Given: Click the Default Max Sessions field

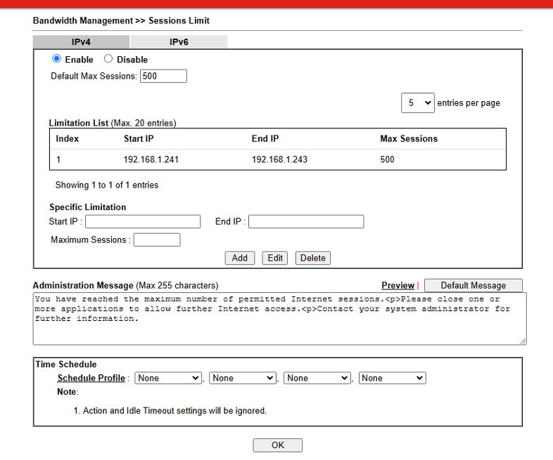Looking at the screenshot, I should pyautogui.click(x=163, y=76).
